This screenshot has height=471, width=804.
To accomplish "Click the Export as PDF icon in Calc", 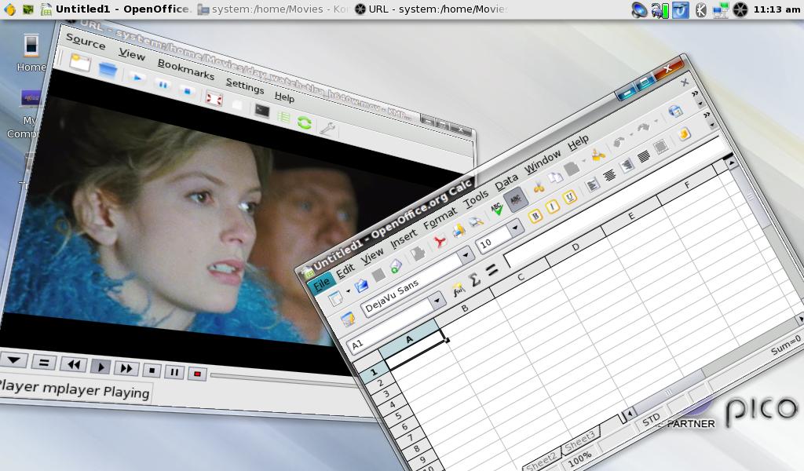I will (x=440, y=241).
